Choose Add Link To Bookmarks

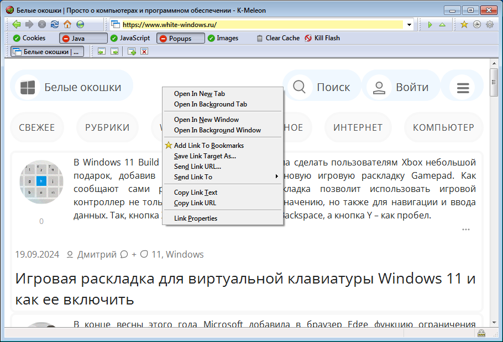pos(223,146)
